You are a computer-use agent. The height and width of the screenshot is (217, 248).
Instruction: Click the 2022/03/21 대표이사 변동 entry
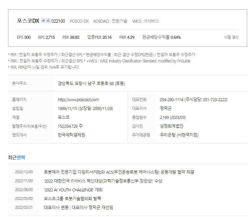click(79, 207)
